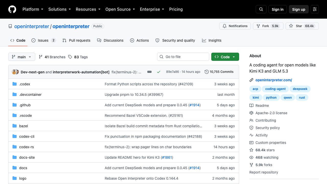Open 'Rebase Open Interpreter onto Codex 0.144.4' commit
Viewport: 327px width, 184px height.
(142, 178)
